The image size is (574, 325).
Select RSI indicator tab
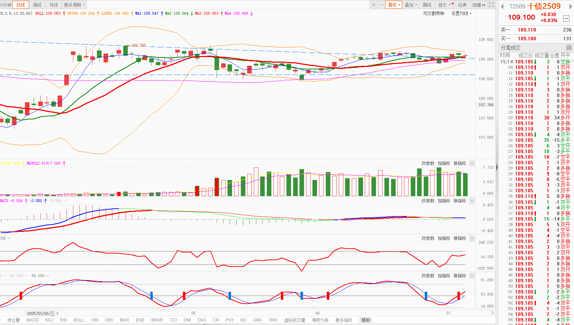[64, 320]
